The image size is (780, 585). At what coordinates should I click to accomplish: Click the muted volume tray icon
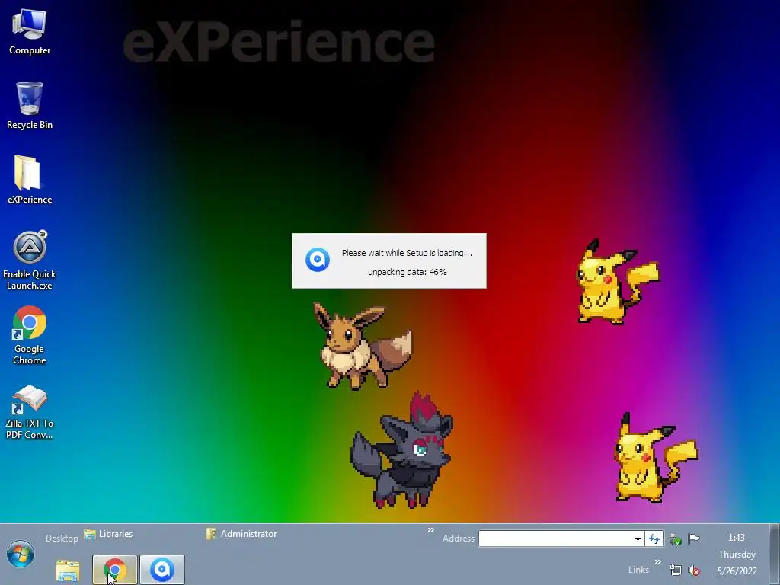pyautogui.click(x=693, y=570)
